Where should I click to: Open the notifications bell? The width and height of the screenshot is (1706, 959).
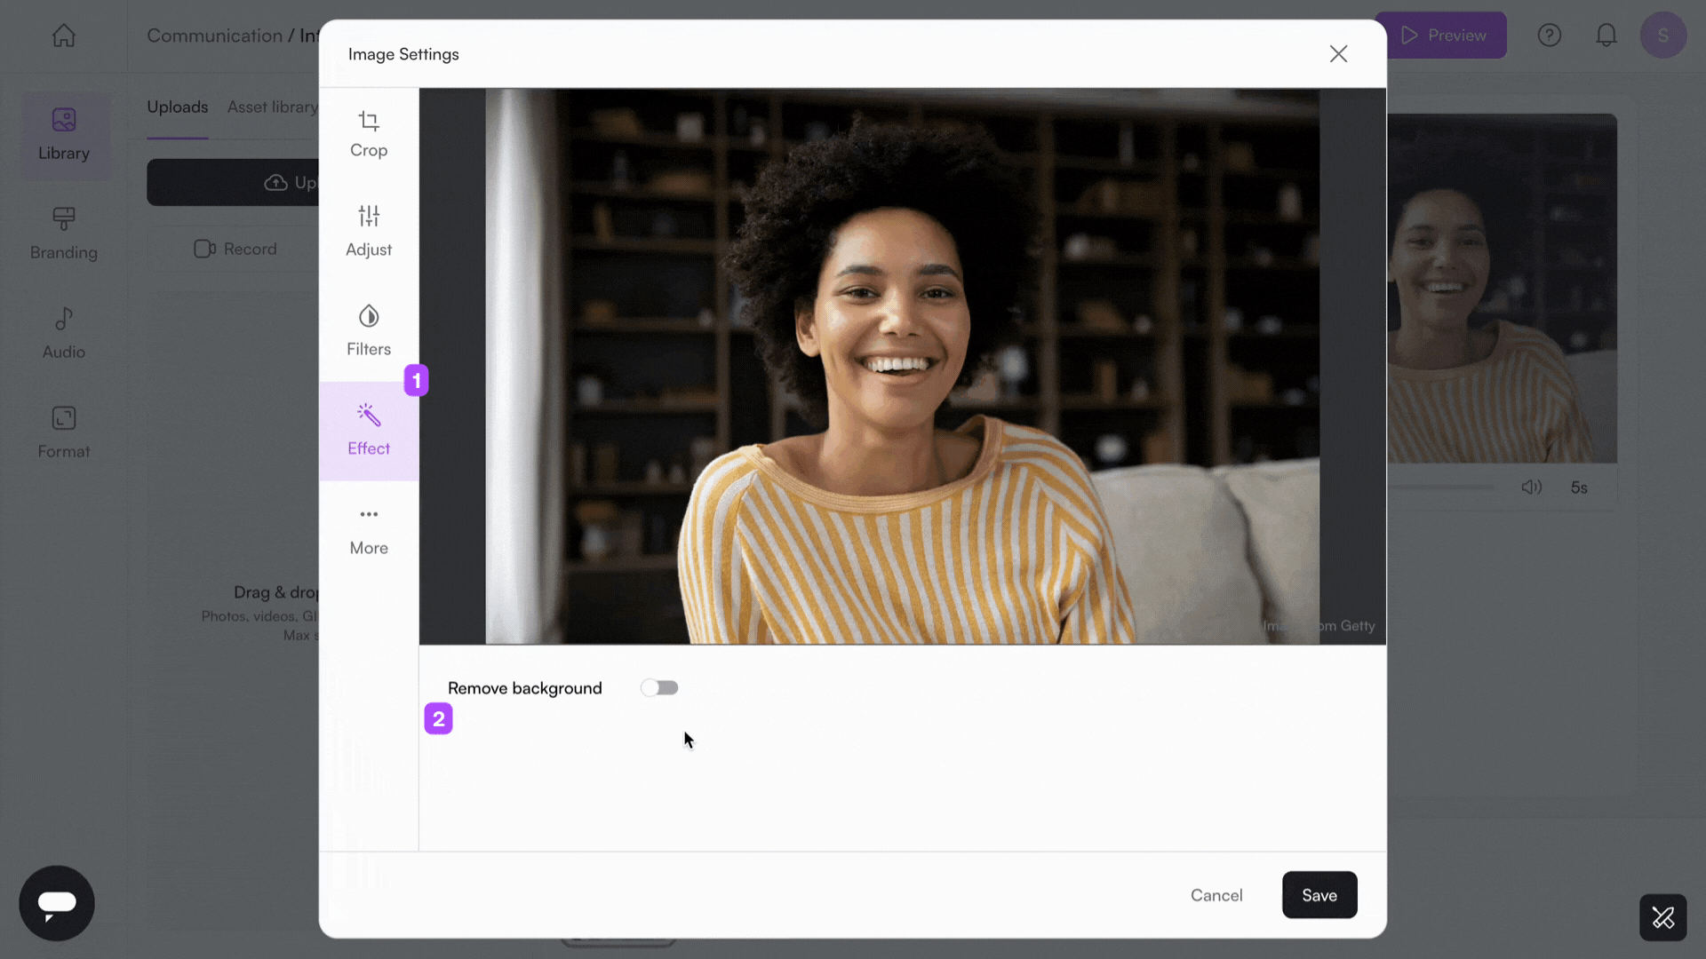click(1606, 36)
